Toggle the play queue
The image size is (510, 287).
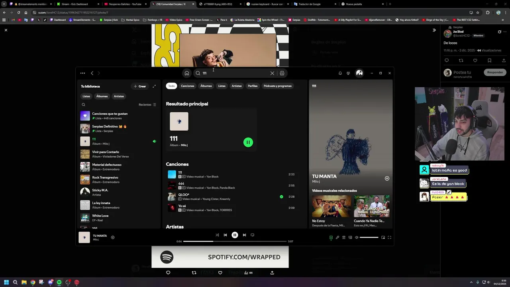(x=344, y=238)
